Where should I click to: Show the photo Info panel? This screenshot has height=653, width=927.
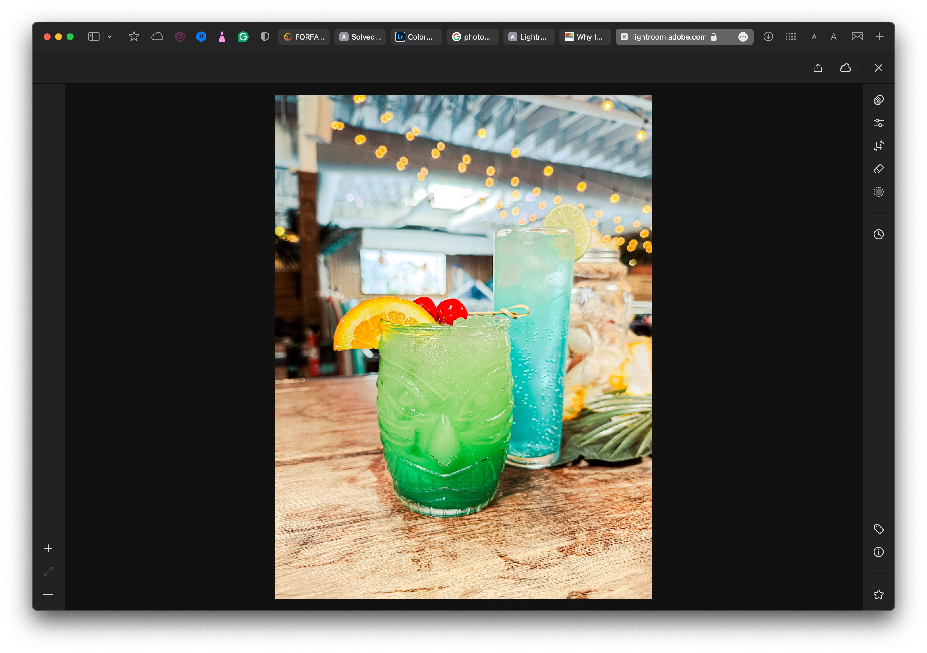[x=878, y=552]
